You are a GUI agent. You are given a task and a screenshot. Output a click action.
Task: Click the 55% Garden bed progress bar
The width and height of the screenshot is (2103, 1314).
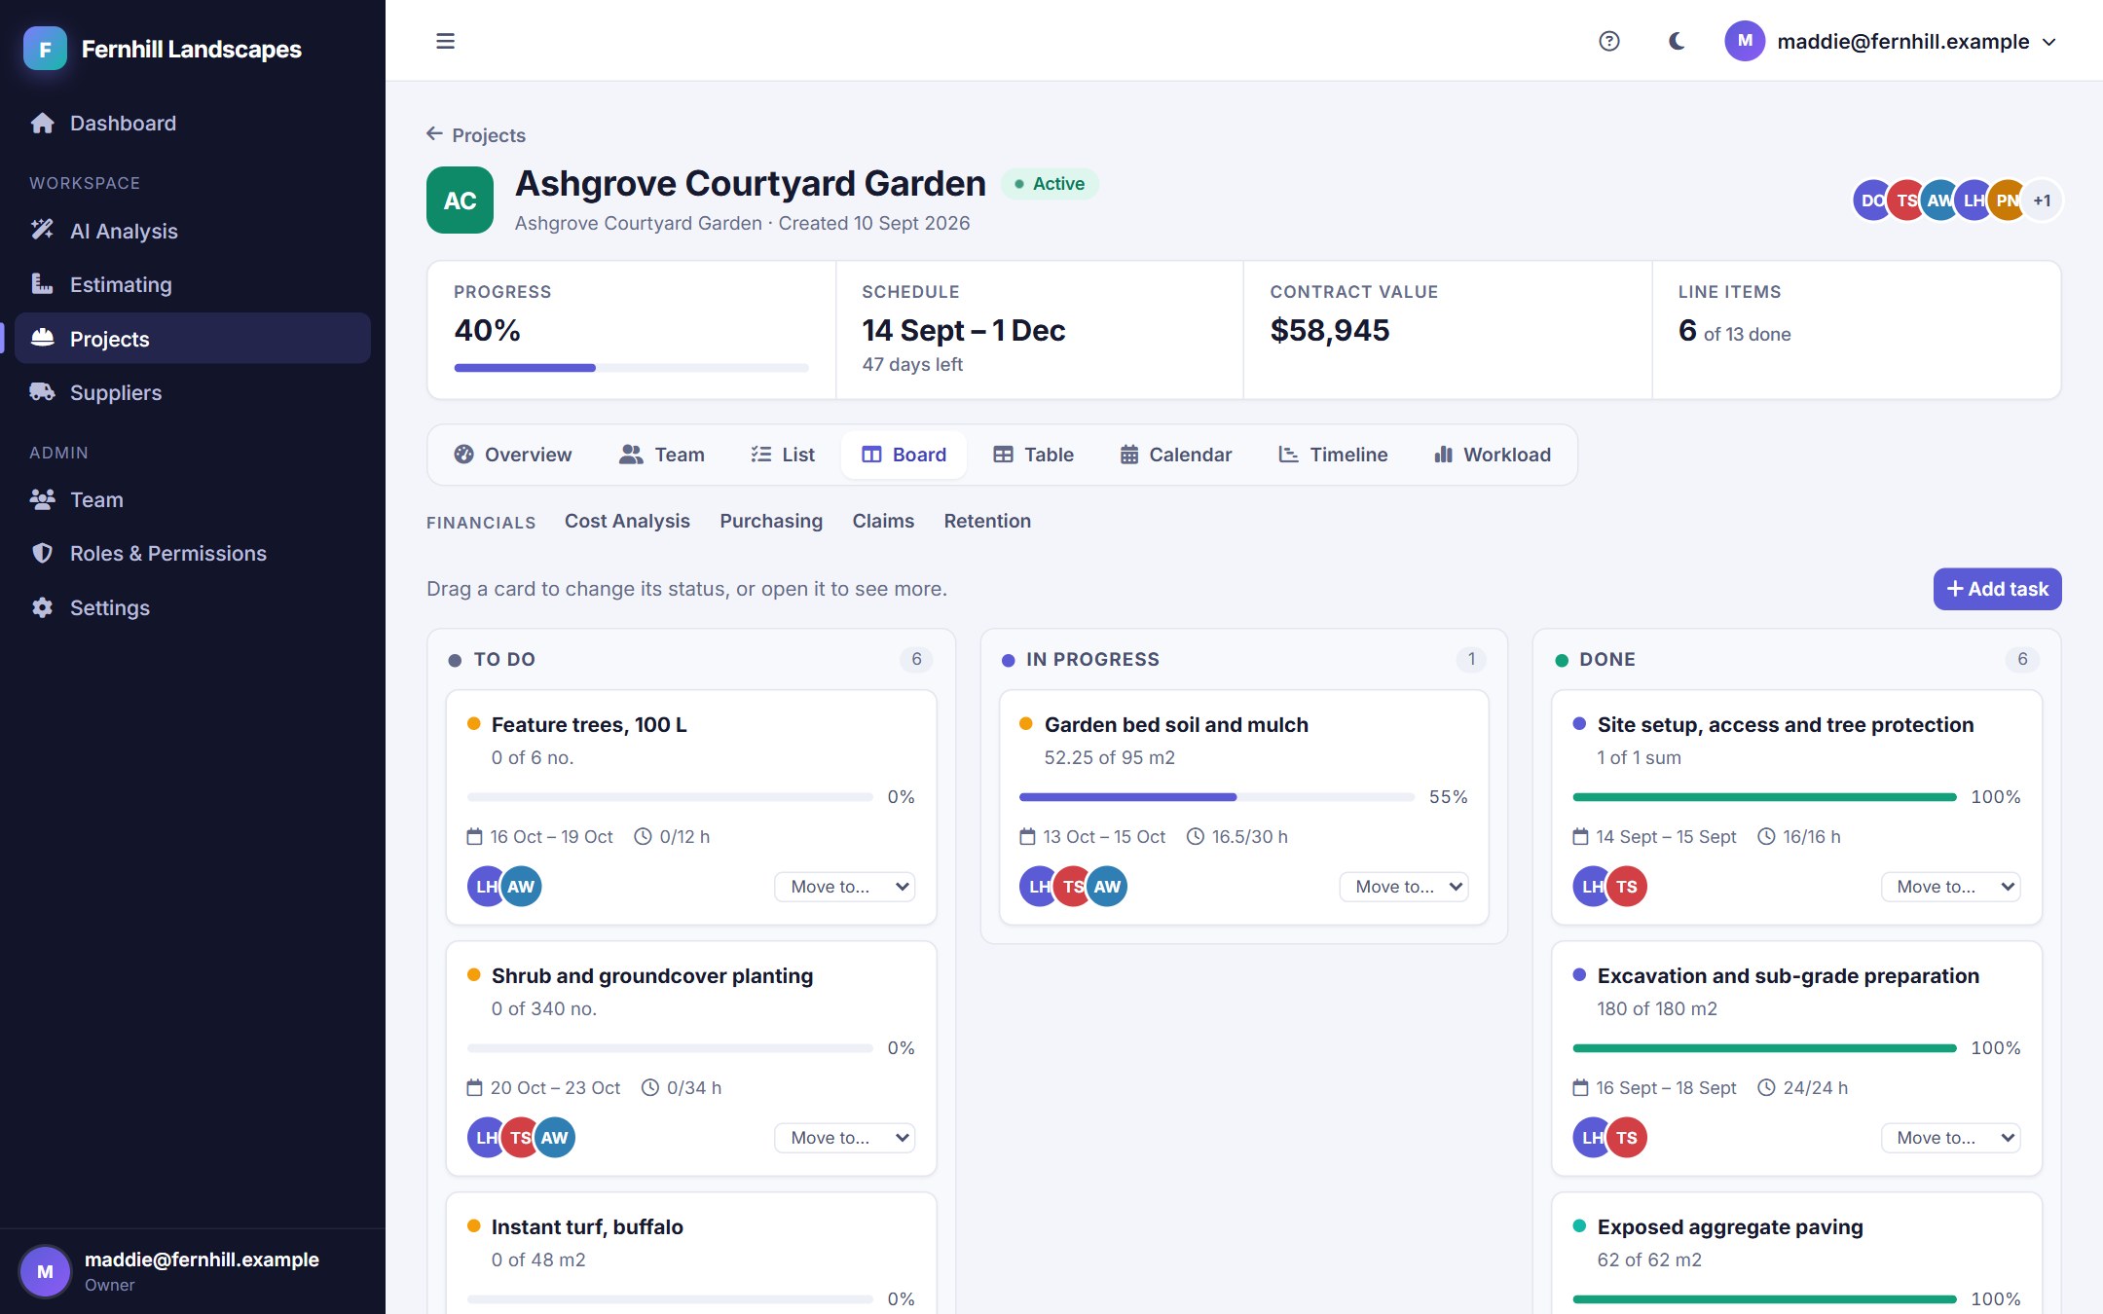[1217, 797]
